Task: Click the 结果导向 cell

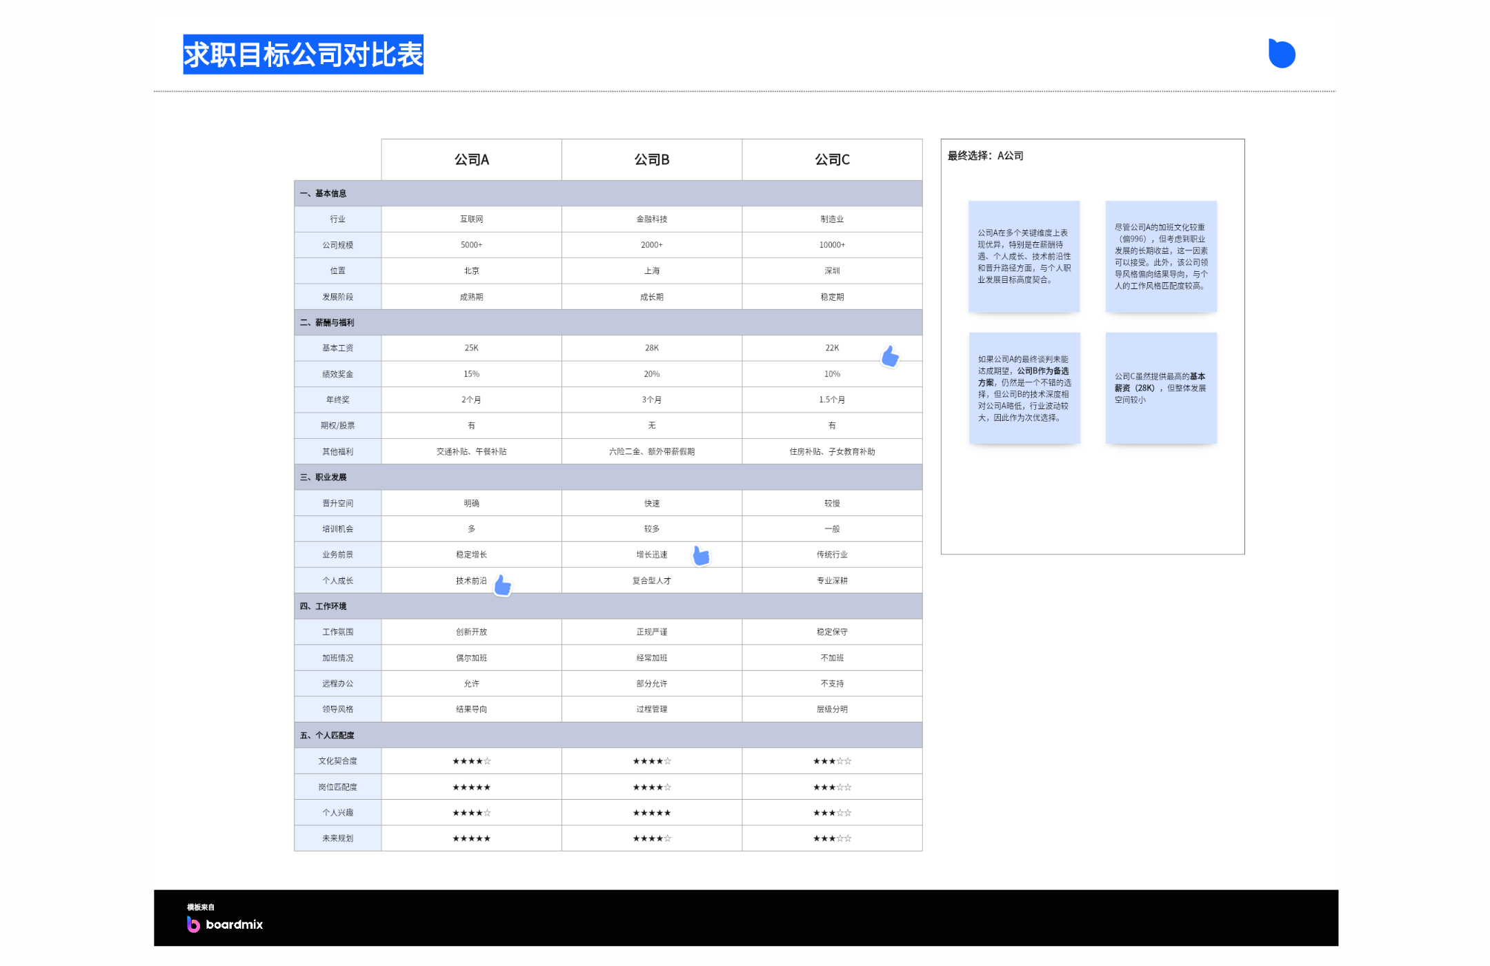Action: click(471, 709)
